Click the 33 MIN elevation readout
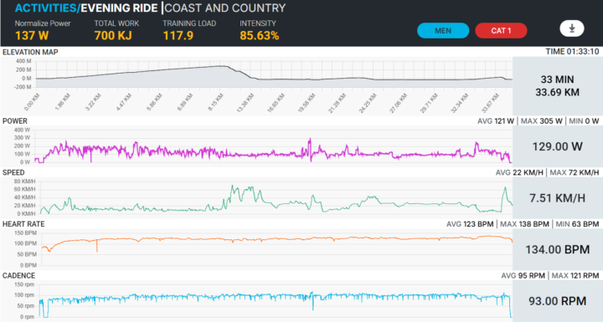The image size is (603, 332). coord(557,79)
